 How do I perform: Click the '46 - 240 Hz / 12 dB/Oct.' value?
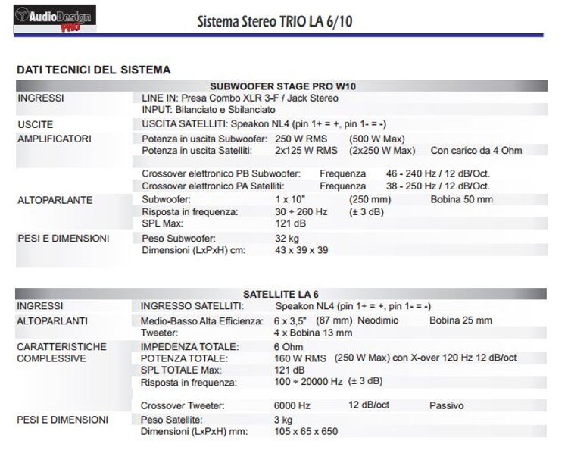point(438,173)
